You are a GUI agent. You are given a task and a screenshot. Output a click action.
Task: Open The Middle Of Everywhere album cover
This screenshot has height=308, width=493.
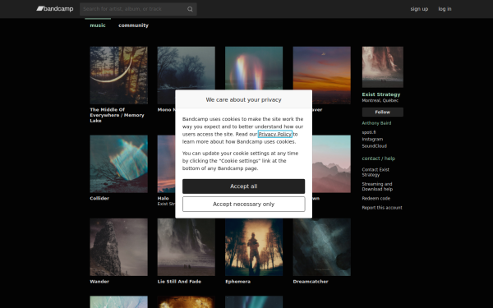tap(119, 76)
